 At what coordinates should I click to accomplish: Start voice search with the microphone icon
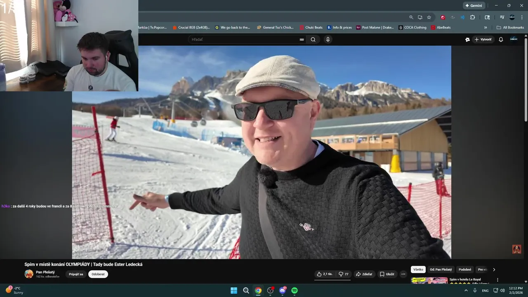(328, 40)
